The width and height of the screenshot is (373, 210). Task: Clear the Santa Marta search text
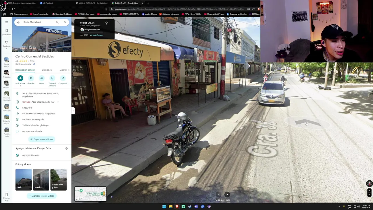[x=65, y=22]
